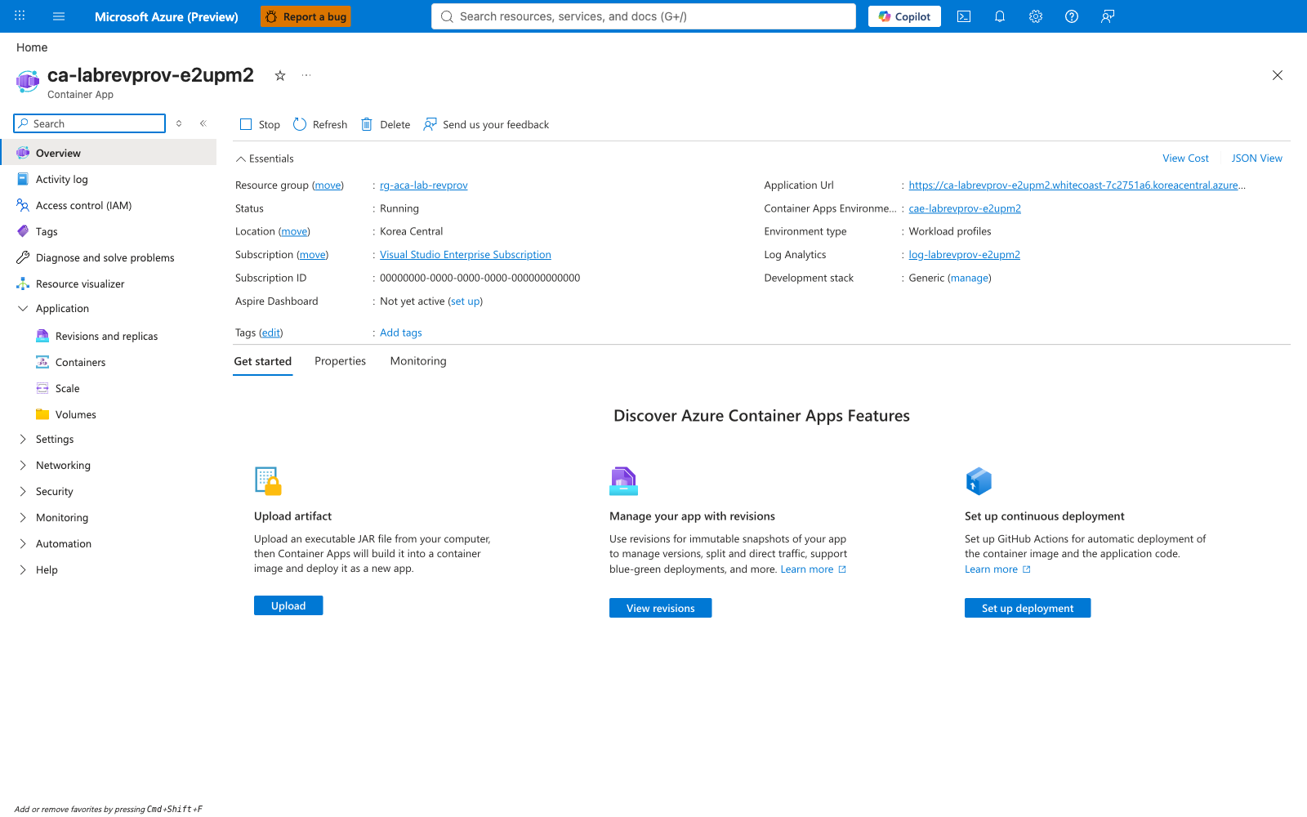The width and height of the screenshot is (1307, 817).
Task: Collapse the sidebar menu with double chevron
Action: (203, 123)
